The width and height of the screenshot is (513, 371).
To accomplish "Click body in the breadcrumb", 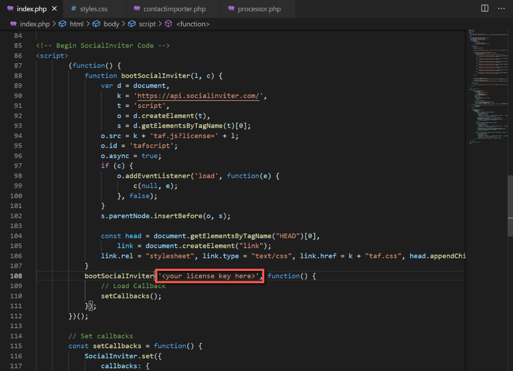I will point(111,24).
